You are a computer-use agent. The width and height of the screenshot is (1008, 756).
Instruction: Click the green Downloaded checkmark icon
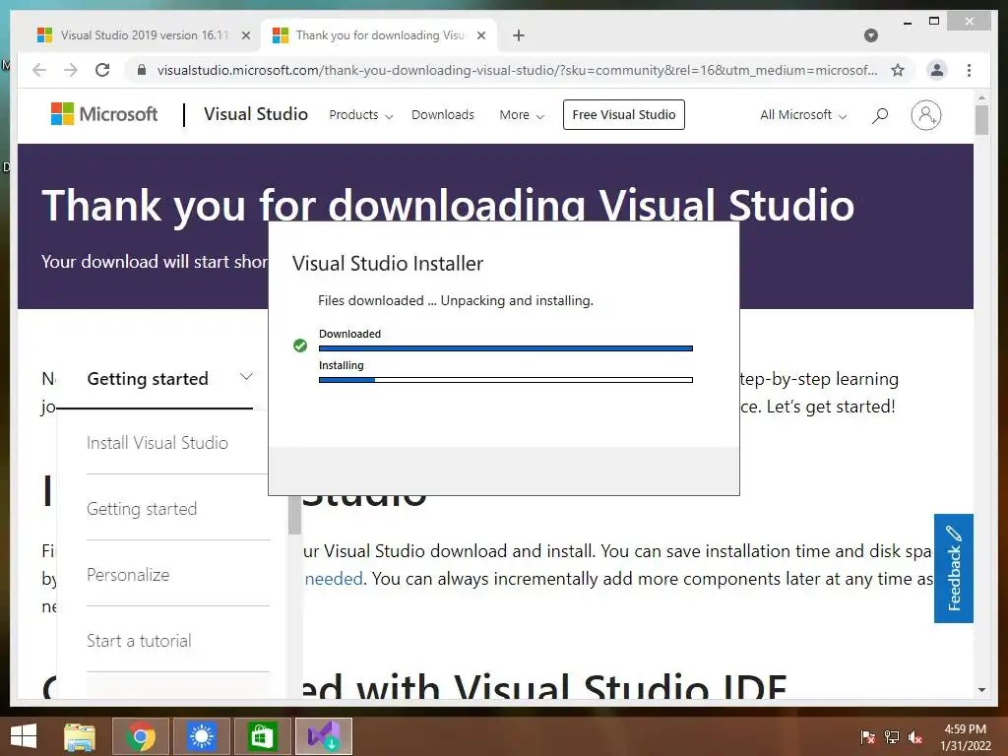click(x=300, y=346)
